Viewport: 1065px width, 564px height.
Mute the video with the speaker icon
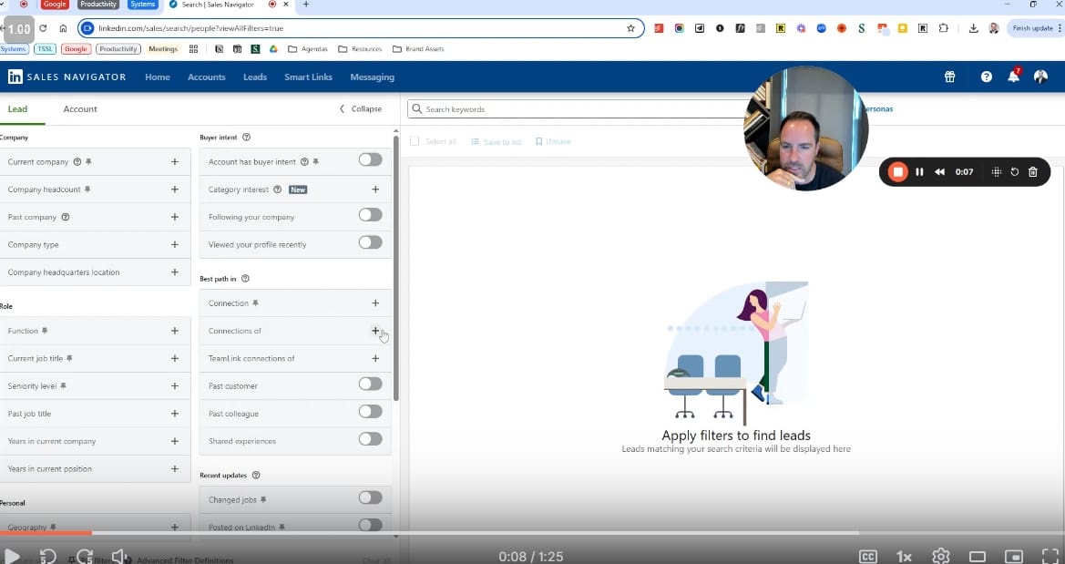click(120, 557)
